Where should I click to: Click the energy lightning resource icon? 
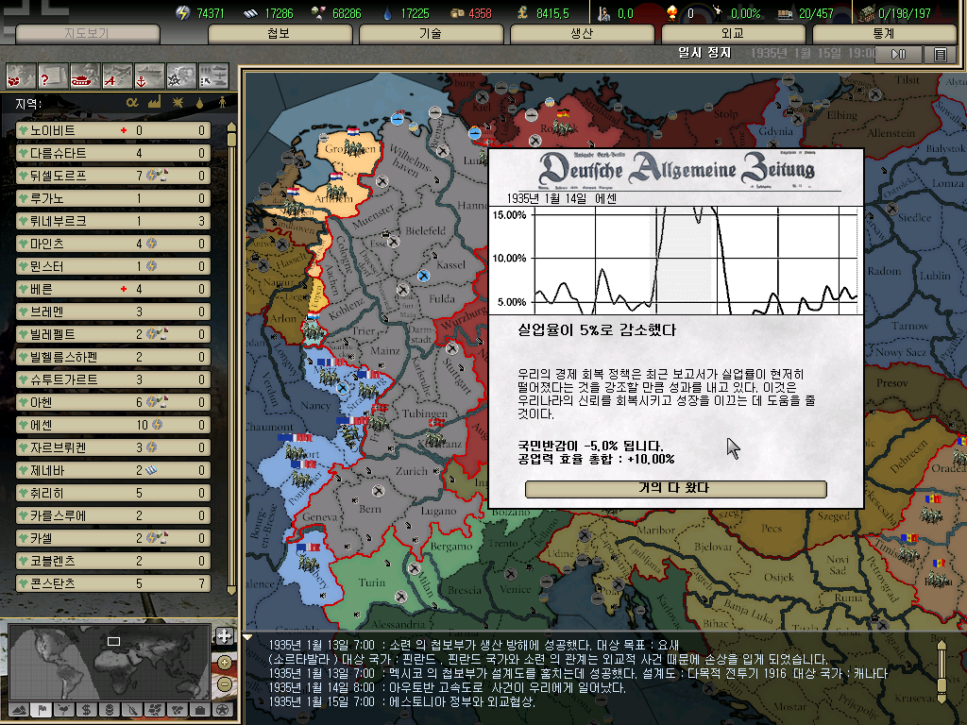point(182,13)
